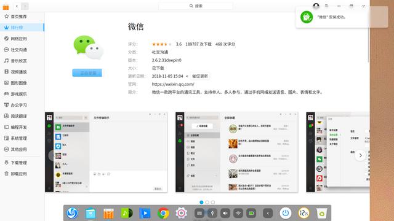
Task: Click the WeChat app logo
Action: click(88, 47)
